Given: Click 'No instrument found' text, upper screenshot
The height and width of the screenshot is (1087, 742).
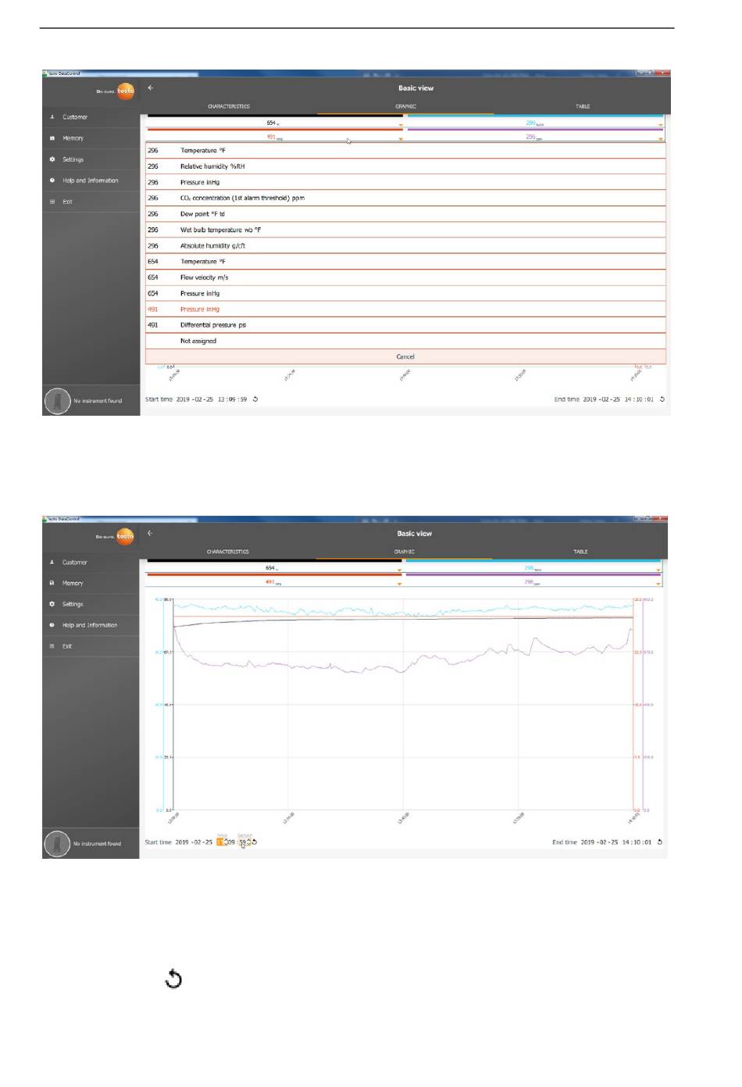Looking at the screenshot, I should point(98,401).
